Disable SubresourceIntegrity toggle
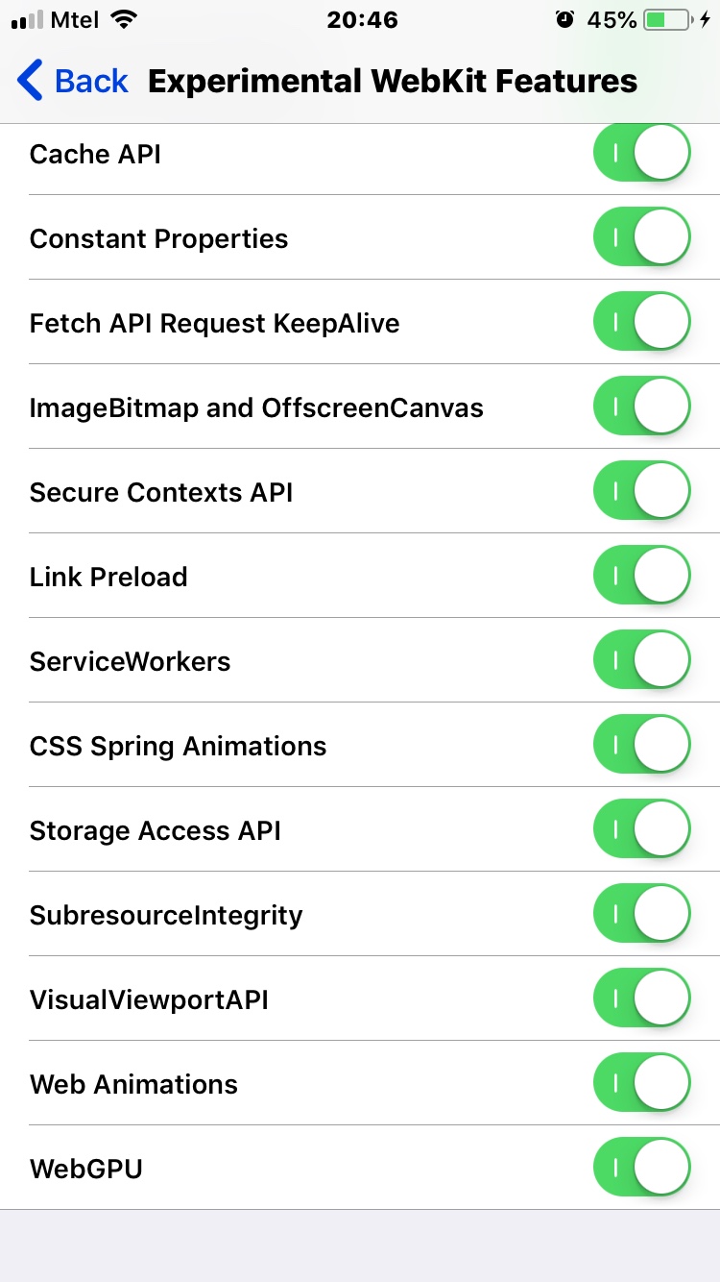Screen dimensions: 720x1282 click(x=642, y=915)
